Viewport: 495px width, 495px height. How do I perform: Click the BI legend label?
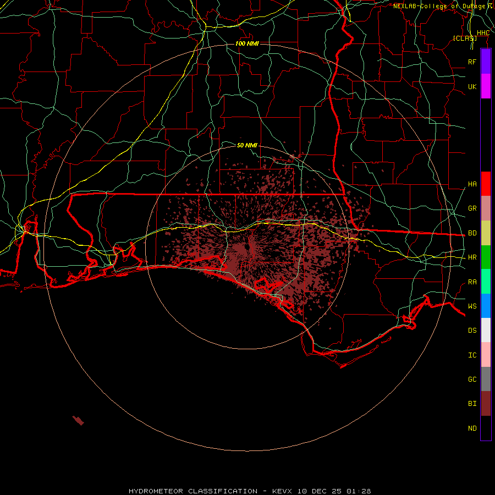coord(472,404)
